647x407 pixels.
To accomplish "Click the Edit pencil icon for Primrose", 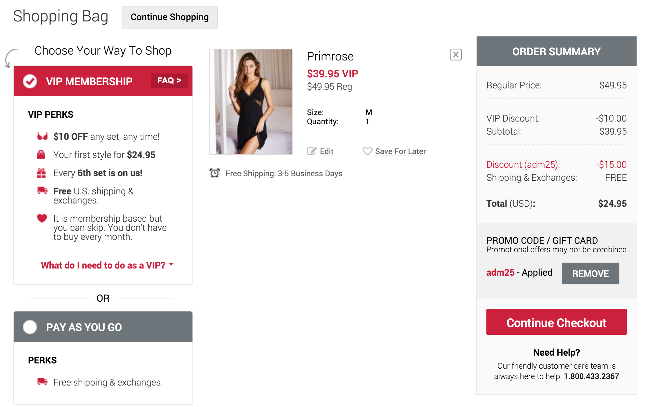I will pyautogui.click(x=311, y=151).
